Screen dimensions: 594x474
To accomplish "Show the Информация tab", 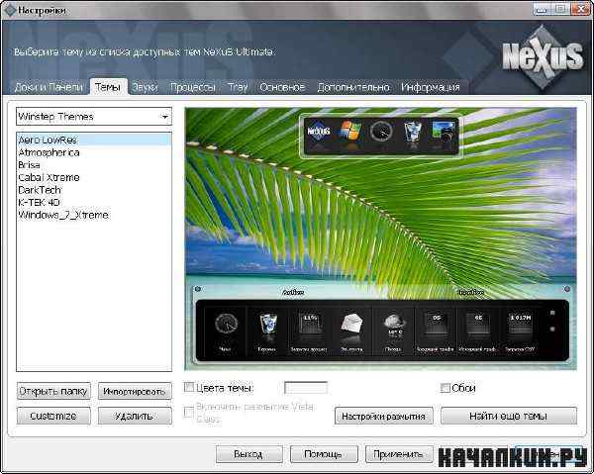I will tap(431, 87).
